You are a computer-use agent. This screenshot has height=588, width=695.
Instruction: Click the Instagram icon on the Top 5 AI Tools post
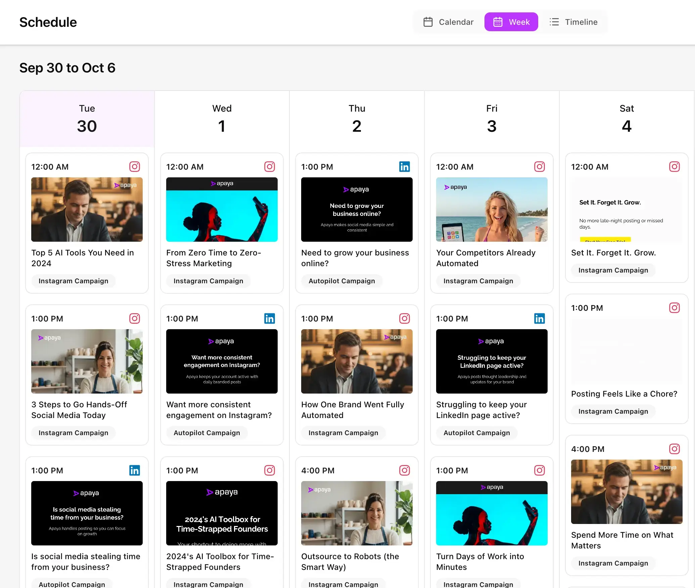[x=135, y=167]
